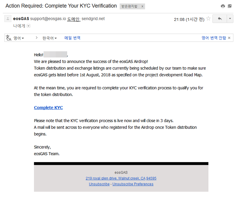Remove the 받은편지함 label with x
This screenshot has width=236, height=203.
[142, 6]
